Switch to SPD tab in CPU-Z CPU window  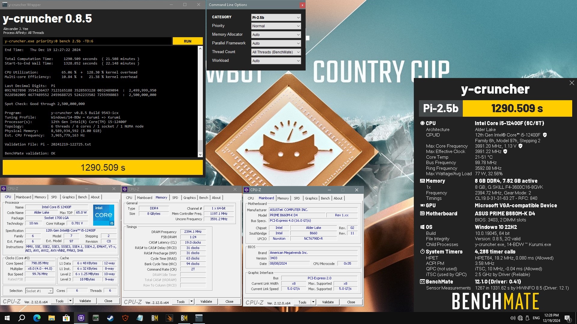[54, 197]
